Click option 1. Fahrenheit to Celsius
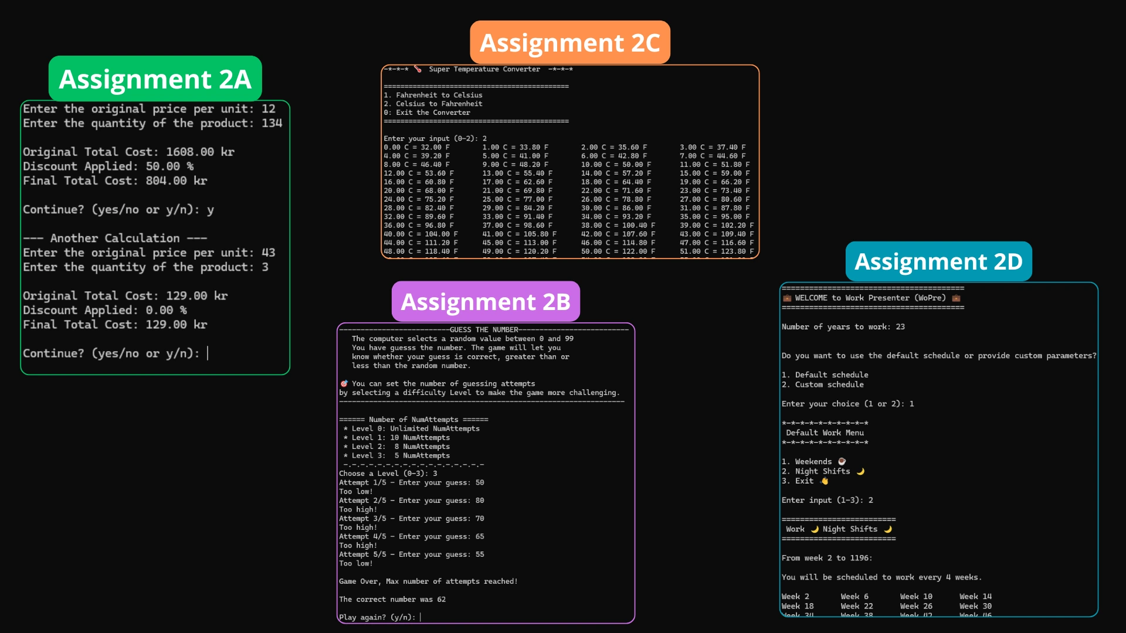Image resolution: width=1126 pixels, height=633 pixels. (x=433, y=94)
